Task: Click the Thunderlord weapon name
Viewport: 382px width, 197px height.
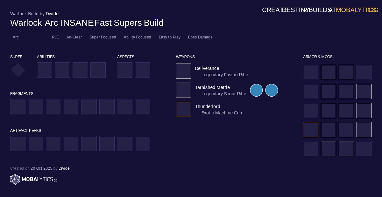Action: pos(208,106)
